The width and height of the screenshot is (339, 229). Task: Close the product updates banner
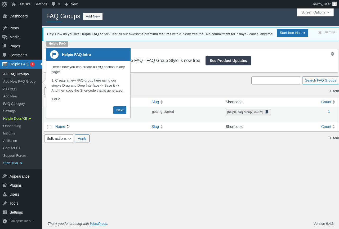click(x=332, y=54)
